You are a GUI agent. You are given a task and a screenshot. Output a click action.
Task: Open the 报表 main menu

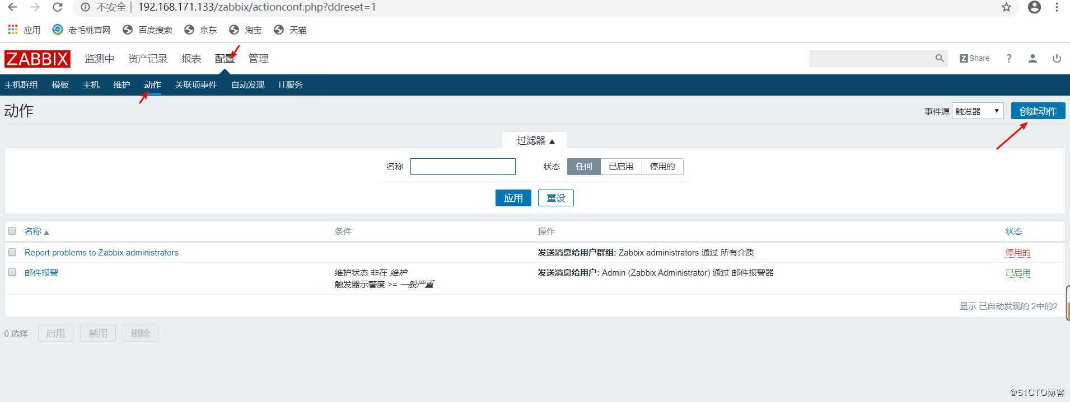click(x=191, y=59)
